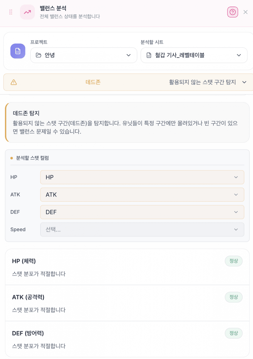
Task: Open the 분석할 시트 dropdown
Action: click(194, 55)
